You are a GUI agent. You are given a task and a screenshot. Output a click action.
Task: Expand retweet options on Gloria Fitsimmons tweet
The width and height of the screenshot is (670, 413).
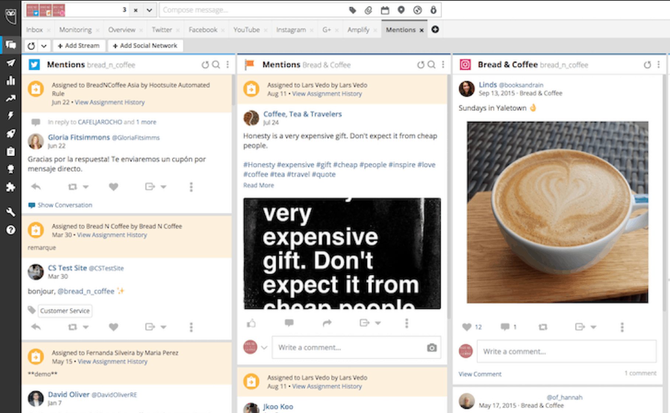point(86,187)
